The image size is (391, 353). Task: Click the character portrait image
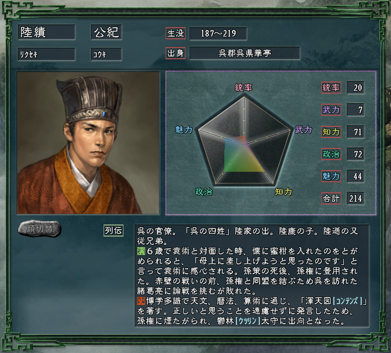tap(88, 143)
